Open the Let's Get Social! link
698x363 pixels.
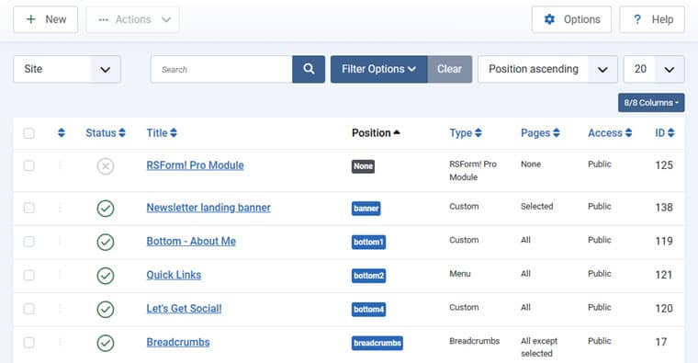[184, 308]
